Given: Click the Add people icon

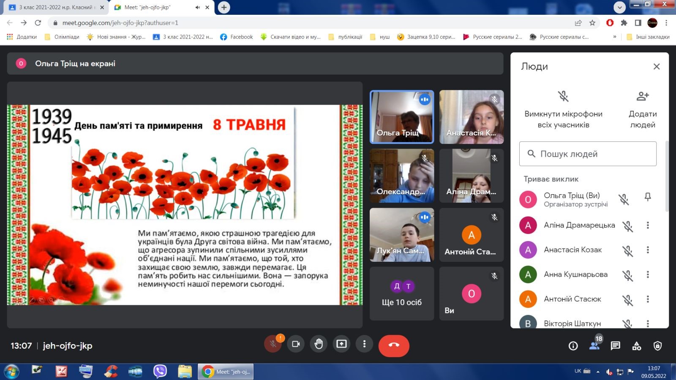Looking at the screenshot, I should tap(642, 97).
